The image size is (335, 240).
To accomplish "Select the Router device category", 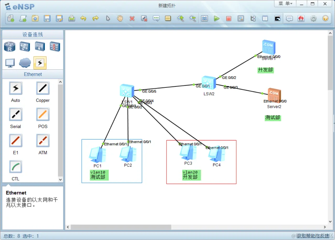I will pos(10,47).
